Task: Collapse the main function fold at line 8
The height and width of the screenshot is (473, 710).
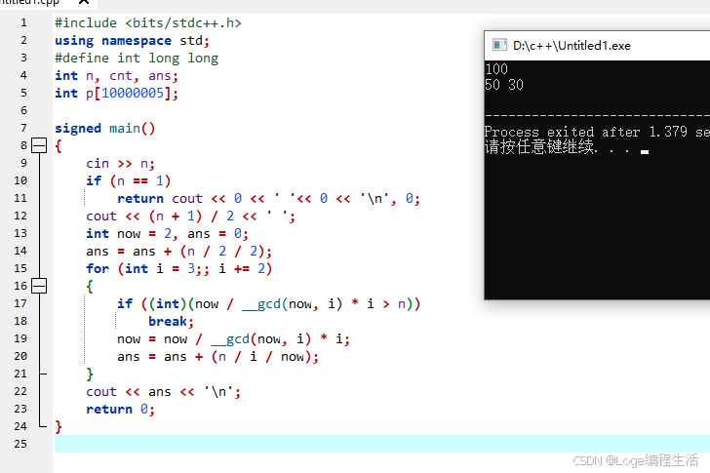Action: [39, 145]
